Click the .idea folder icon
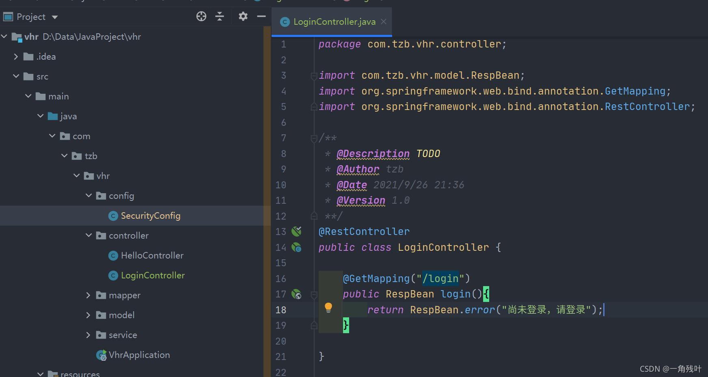 coord(28,56)
